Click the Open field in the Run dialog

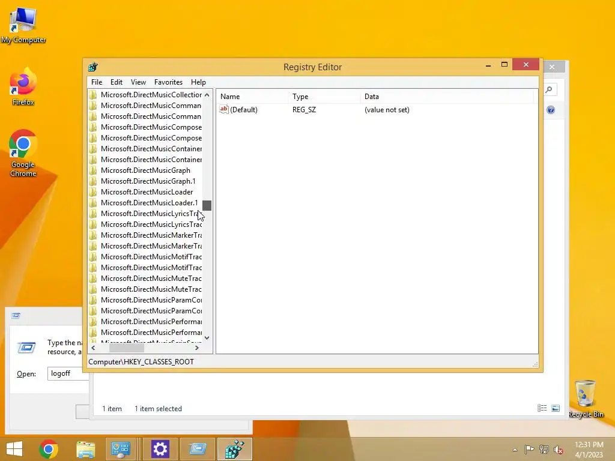coord(68,373)
